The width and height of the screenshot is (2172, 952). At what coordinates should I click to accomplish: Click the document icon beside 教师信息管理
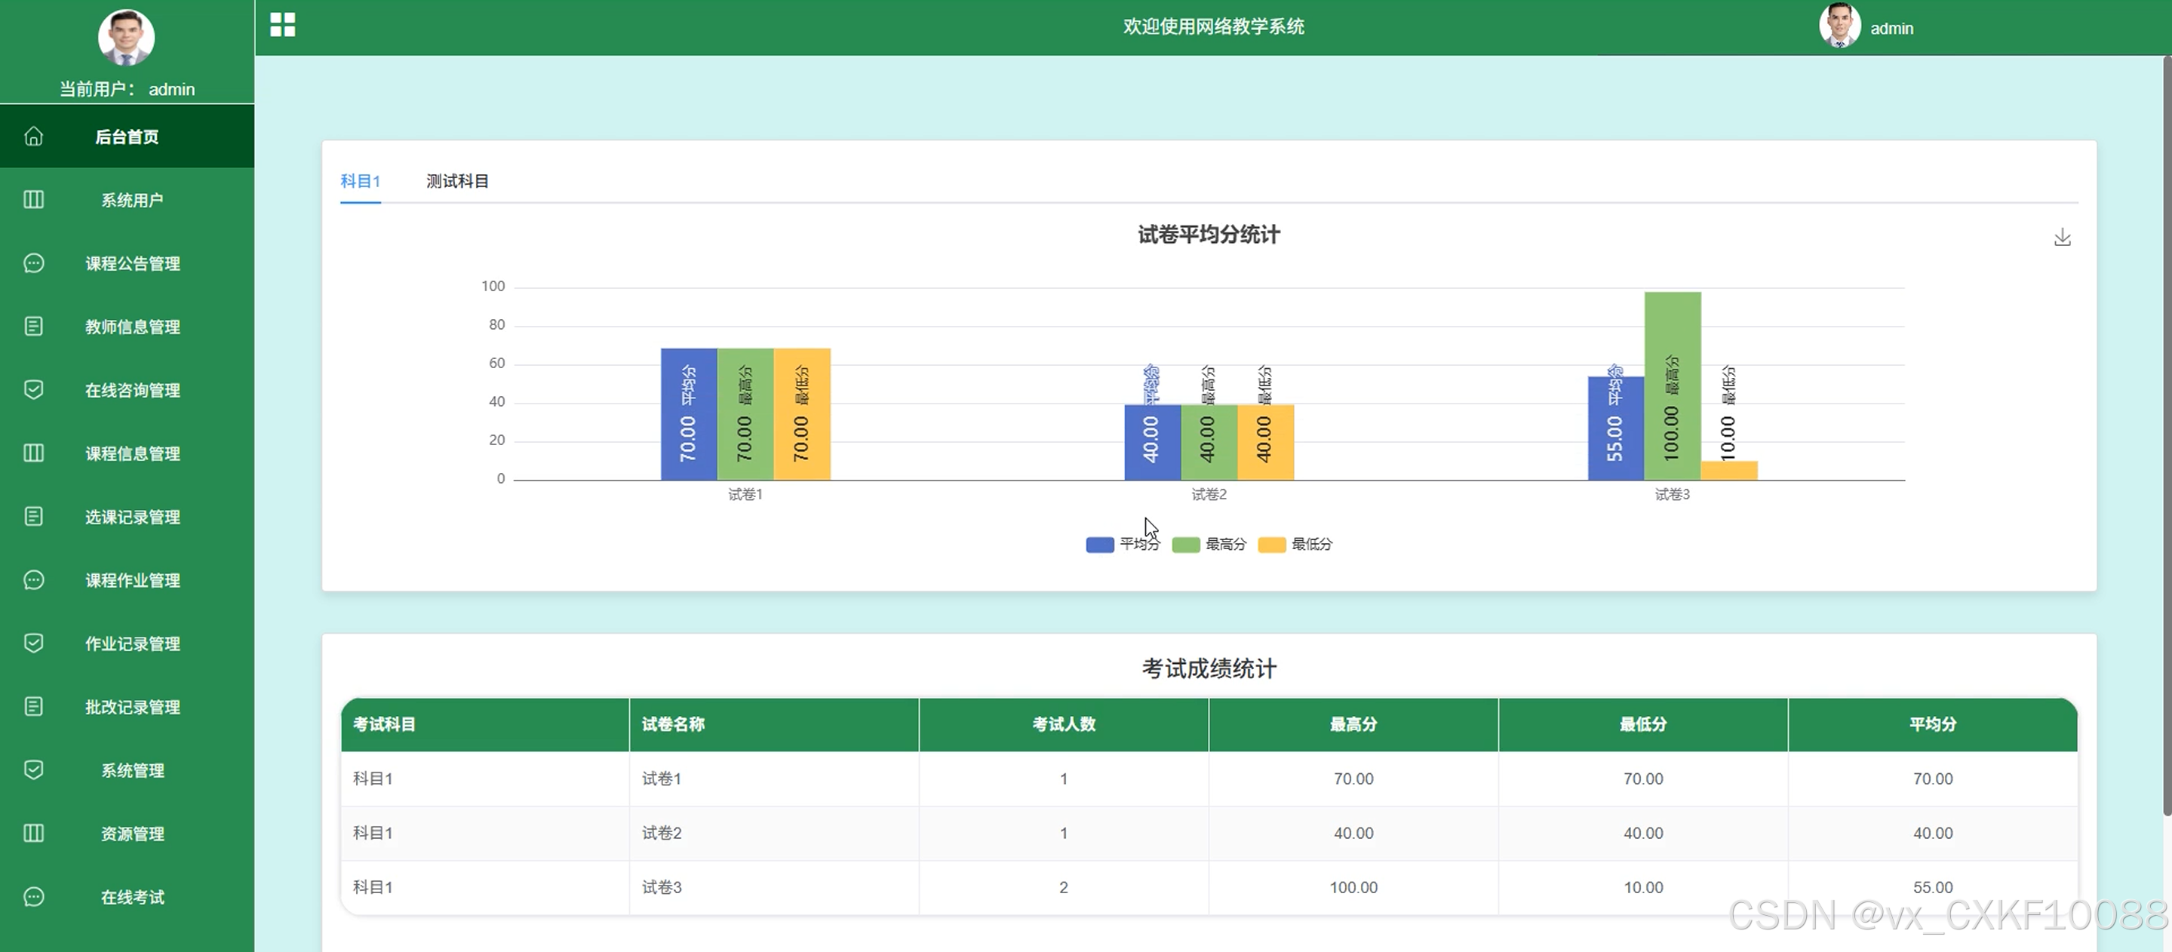[34, 327]
